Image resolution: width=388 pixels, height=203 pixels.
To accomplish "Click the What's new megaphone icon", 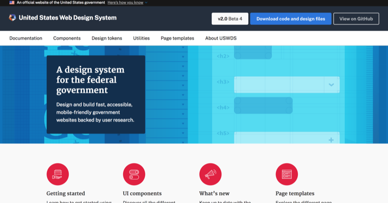I will tap(210, 174).
